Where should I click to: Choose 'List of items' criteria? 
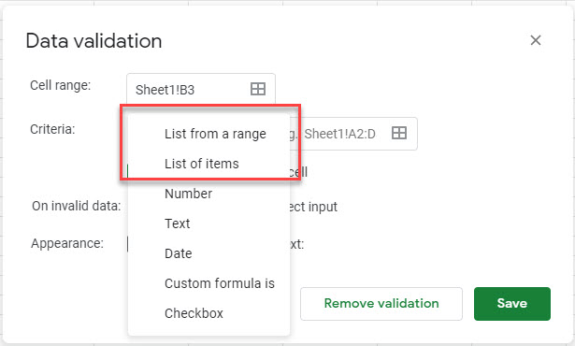pyautogui.click(x=209, y=164)
